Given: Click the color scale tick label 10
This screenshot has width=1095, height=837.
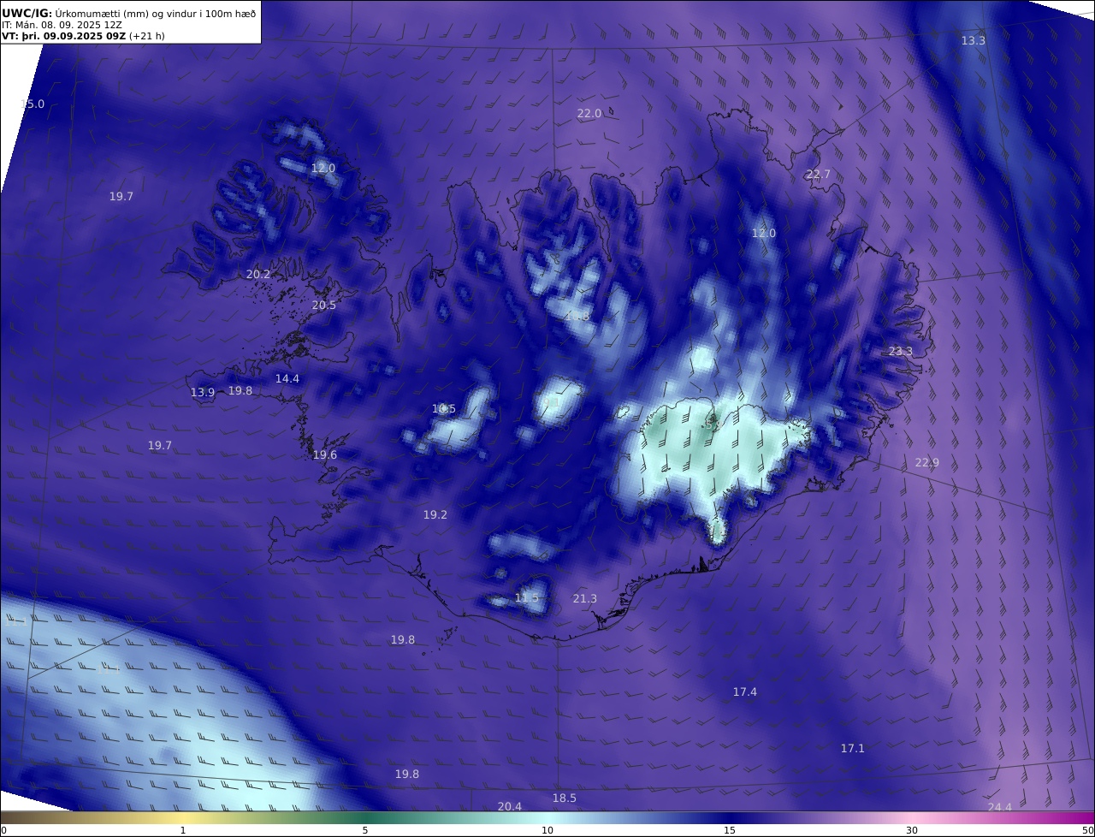Looking at the screenshot, I should pos(547,830).
